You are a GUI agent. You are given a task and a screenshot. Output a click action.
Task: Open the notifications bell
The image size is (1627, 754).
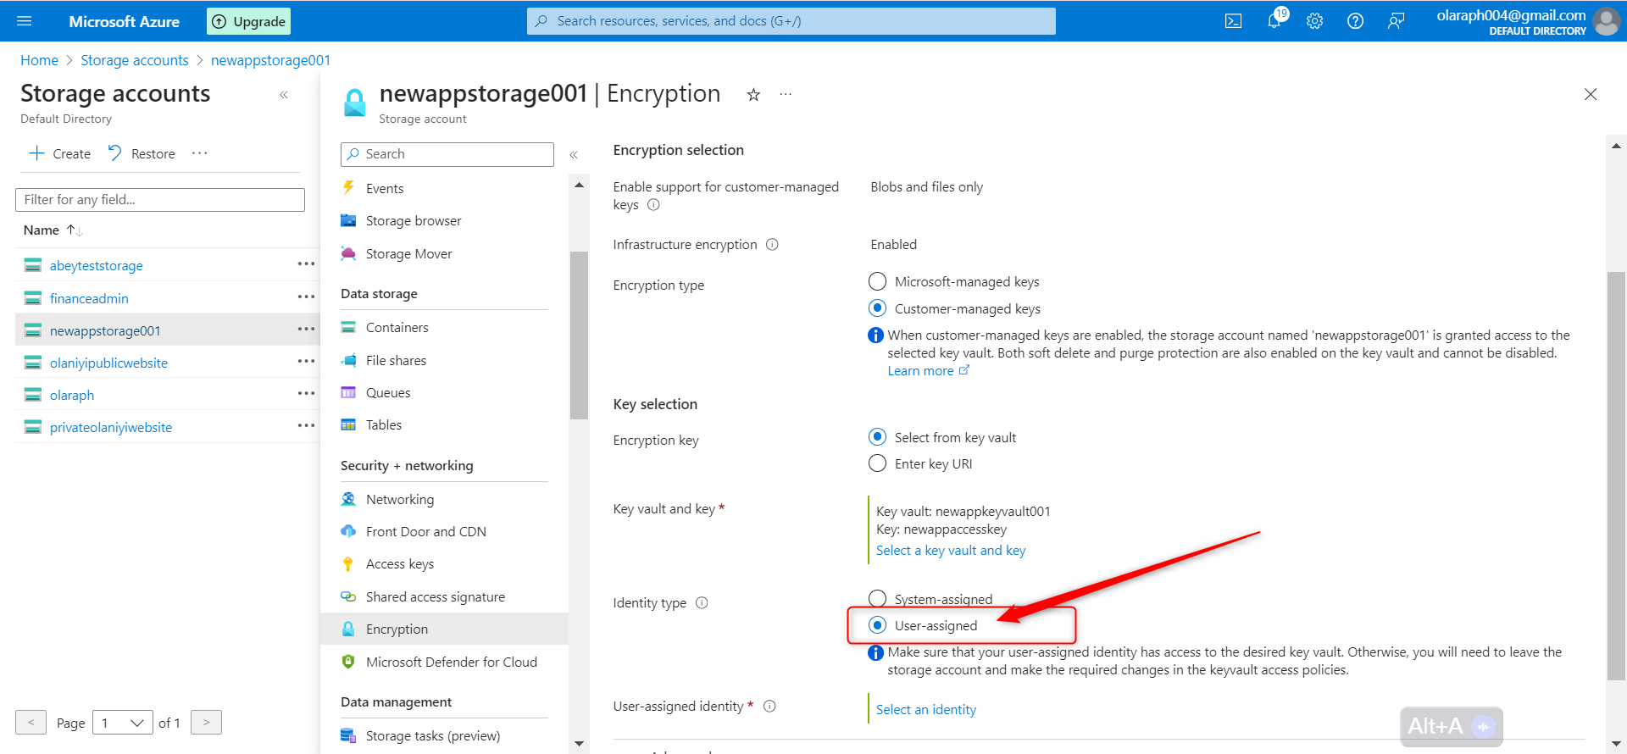[x=1274, y=21]
